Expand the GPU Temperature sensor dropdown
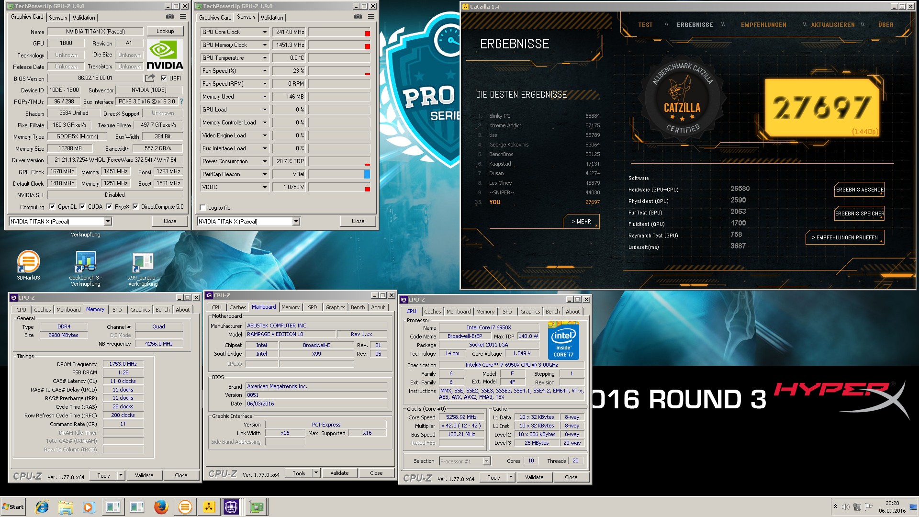This screenshot has width=919, height=517. click(x=265, y=58)
